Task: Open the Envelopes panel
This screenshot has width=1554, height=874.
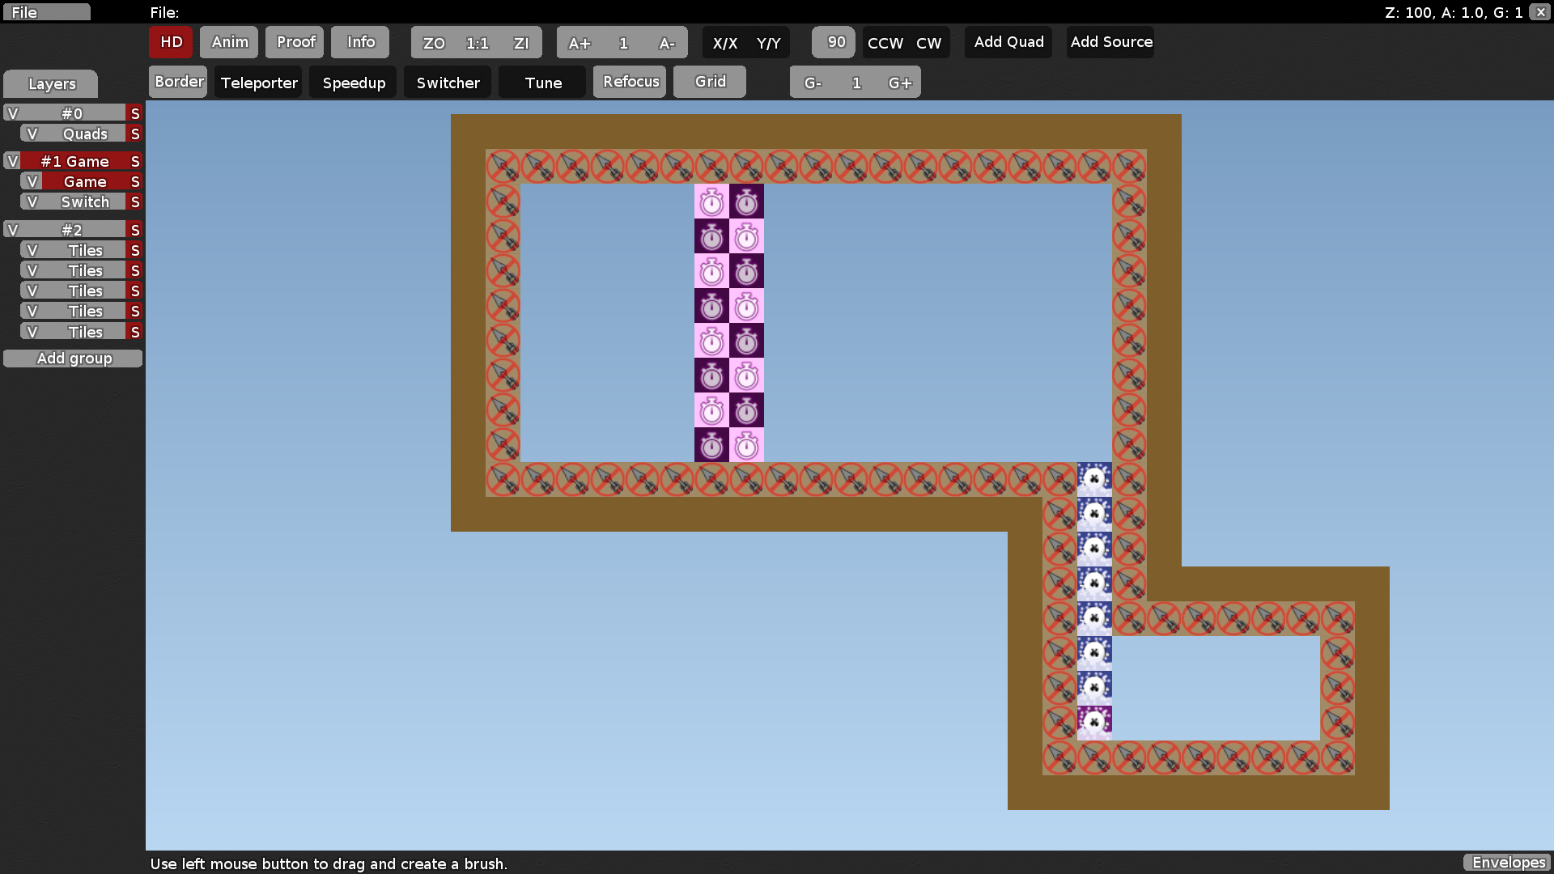Action: coord(1507,863)
